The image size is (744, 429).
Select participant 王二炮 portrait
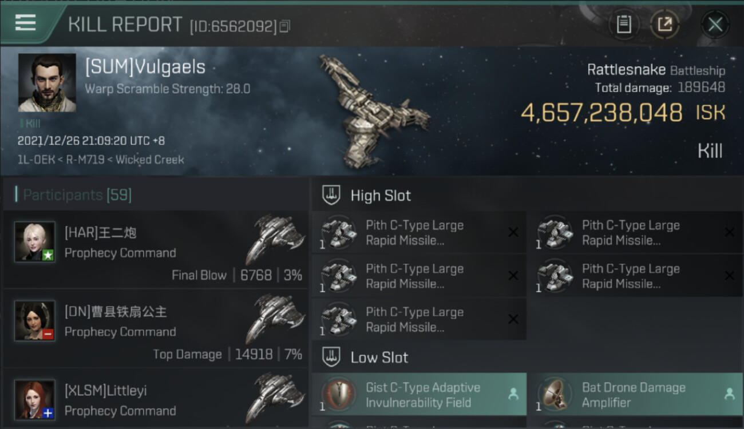pos(35,241)
